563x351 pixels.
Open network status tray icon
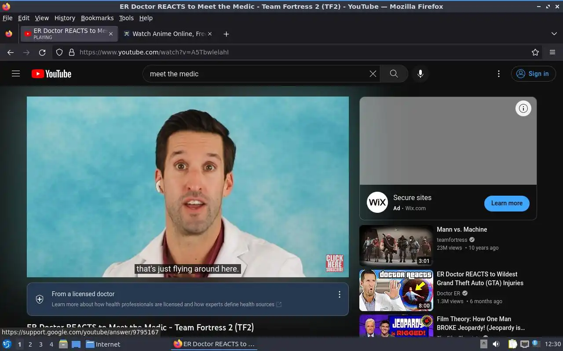click(x=524, y=344)
